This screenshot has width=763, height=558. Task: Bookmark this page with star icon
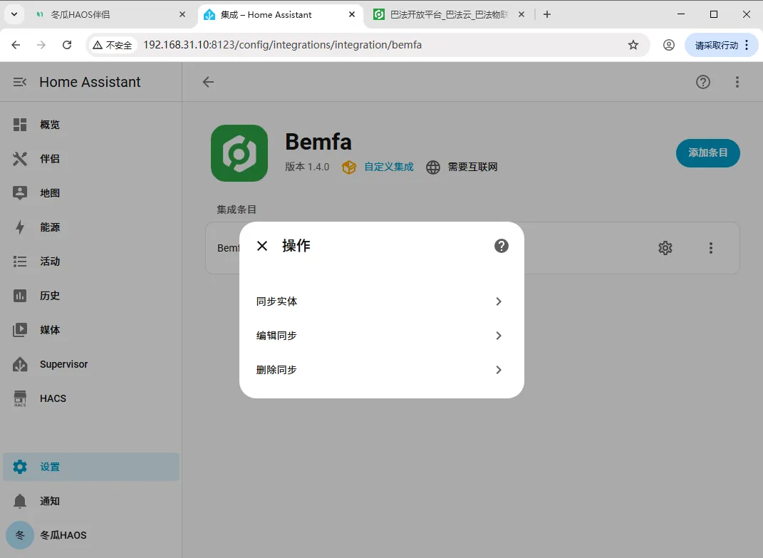point(633,45)
